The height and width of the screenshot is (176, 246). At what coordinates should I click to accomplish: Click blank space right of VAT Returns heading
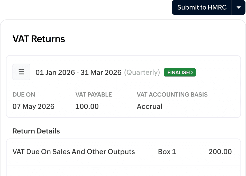pyautogui.click(x=154, y=39)
